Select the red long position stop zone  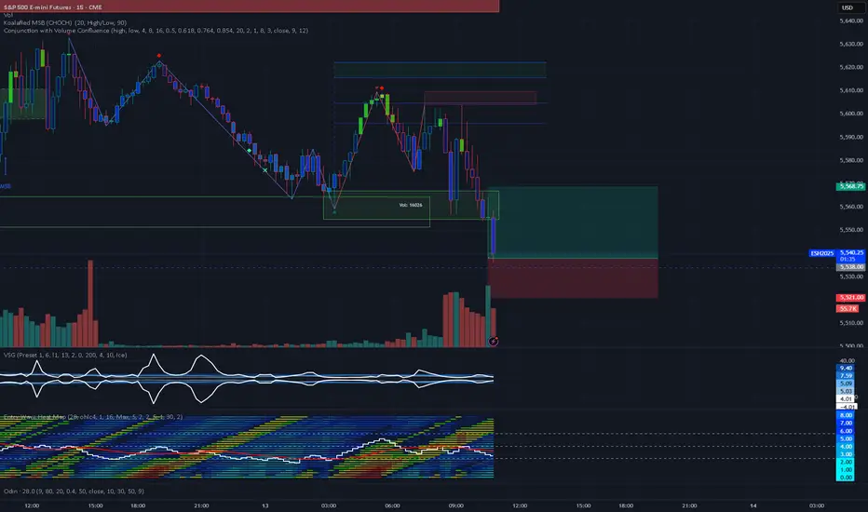click(x=573, y=278)
